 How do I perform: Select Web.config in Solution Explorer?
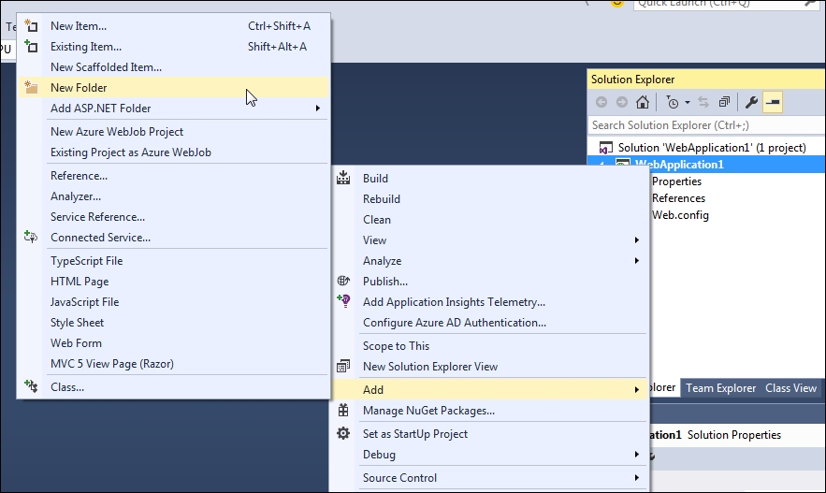coord(680,215)
